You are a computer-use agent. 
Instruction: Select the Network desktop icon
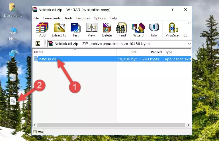pos(13,57)
